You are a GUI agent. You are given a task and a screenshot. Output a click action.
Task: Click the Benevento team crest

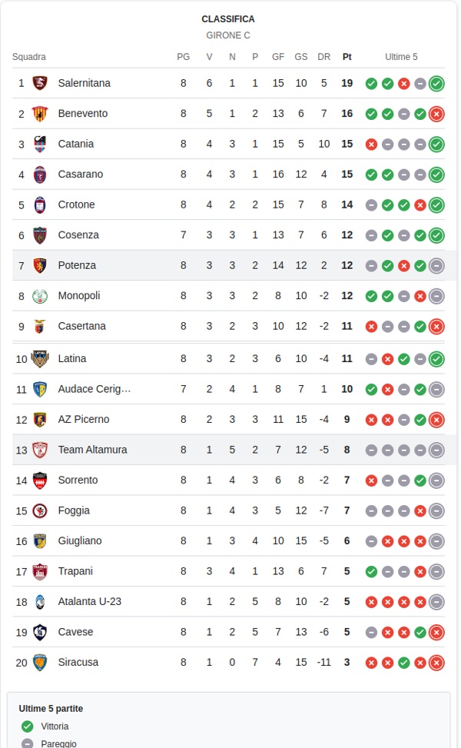40,114
